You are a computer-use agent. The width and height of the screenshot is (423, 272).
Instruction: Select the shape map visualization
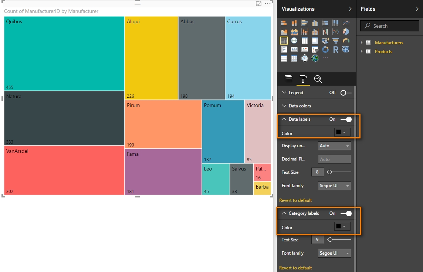pyautogui.click(x=346, y=49)
